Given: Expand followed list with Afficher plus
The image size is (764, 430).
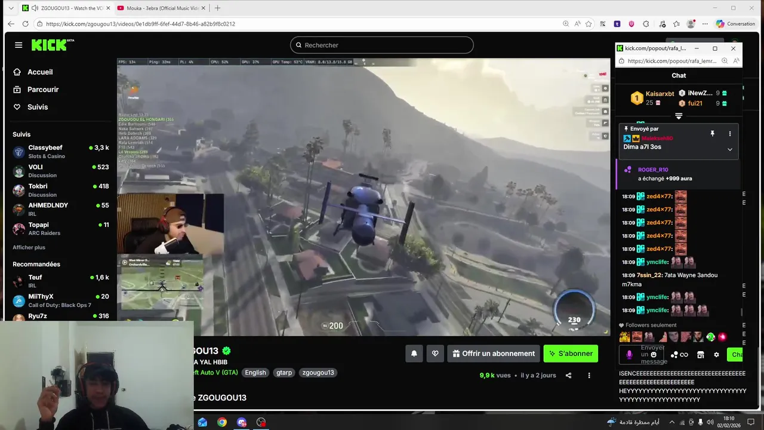Looking at the screenshot, I should 29,247.
